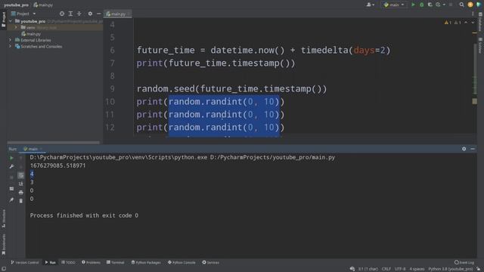Click Run panel stop icon
This screenshot has width=484, height=272.
point(11,178)
